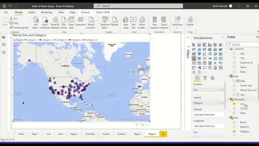Image resolution: width=259 pixels, height=146 pixels.
Task: Switch to Report view in sidebar
Action: click(4, 37)
